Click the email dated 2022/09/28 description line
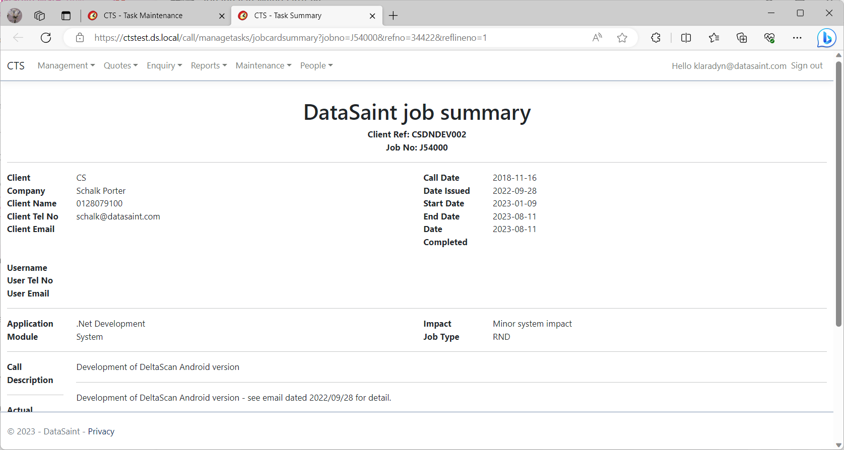The width and height of the screenshot is (844, 450). point(234,398)
